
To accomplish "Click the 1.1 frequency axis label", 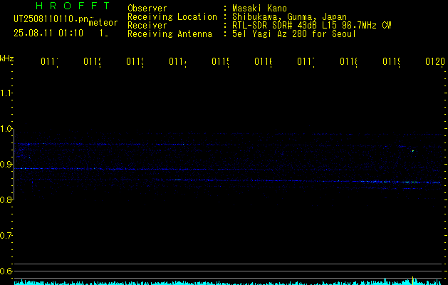I will [6, 93].
